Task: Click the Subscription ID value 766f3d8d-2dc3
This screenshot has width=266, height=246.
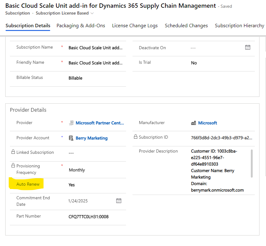Action: click(221, 138)
